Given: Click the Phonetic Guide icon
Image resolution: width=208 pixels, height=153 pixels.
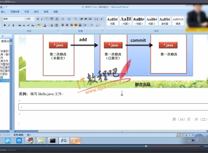Looking at the screenshot, I should pyautogui.click(x=52, y=19).
